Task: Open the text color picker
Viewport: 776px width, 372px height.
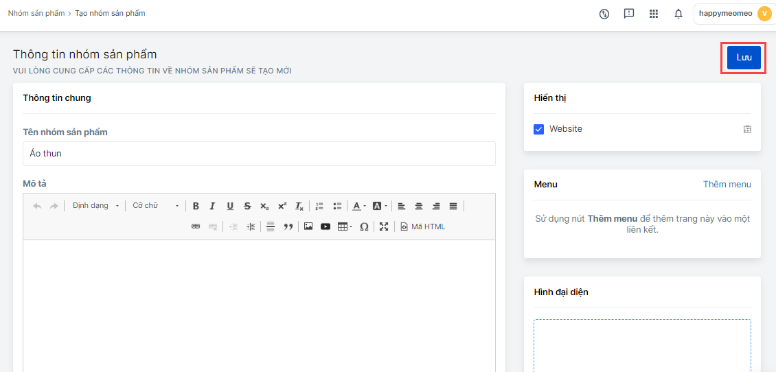Action: [359, 206]
